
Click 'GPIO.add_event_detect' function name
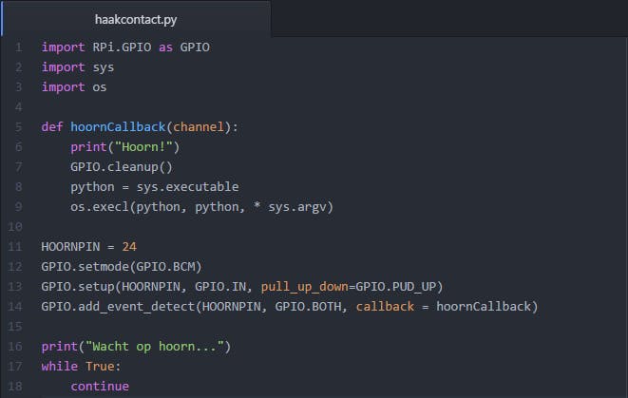[118, 306]
